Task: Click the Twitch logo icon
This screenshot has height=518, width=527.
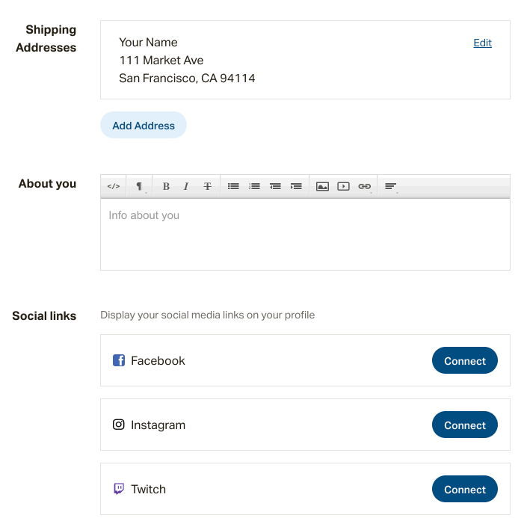Action: point(119,489)
